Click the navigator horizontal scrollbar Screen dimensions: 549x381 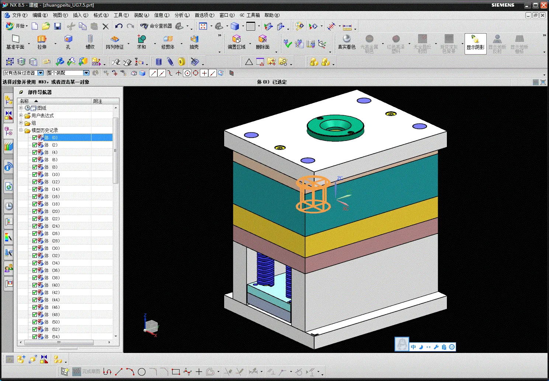(x=59, y=343)
